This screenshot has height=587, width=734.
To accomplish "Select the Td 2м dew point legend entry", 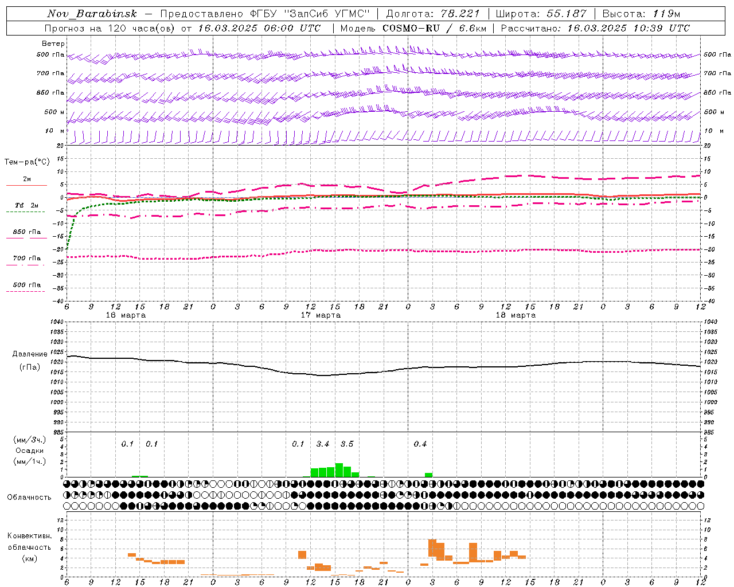I will pyautogui.click(x=26, y=205).
